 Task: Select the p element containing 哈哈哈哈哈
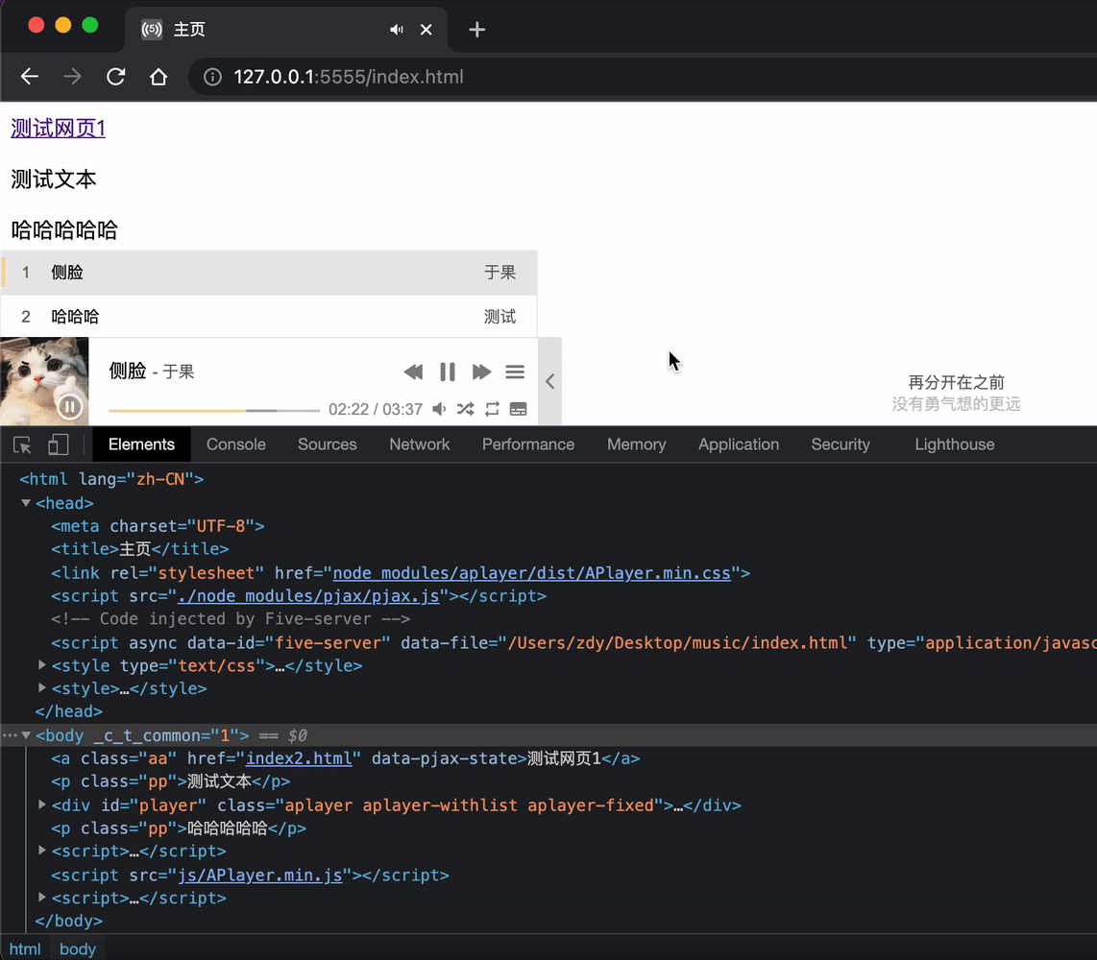[x=179, y=828]
